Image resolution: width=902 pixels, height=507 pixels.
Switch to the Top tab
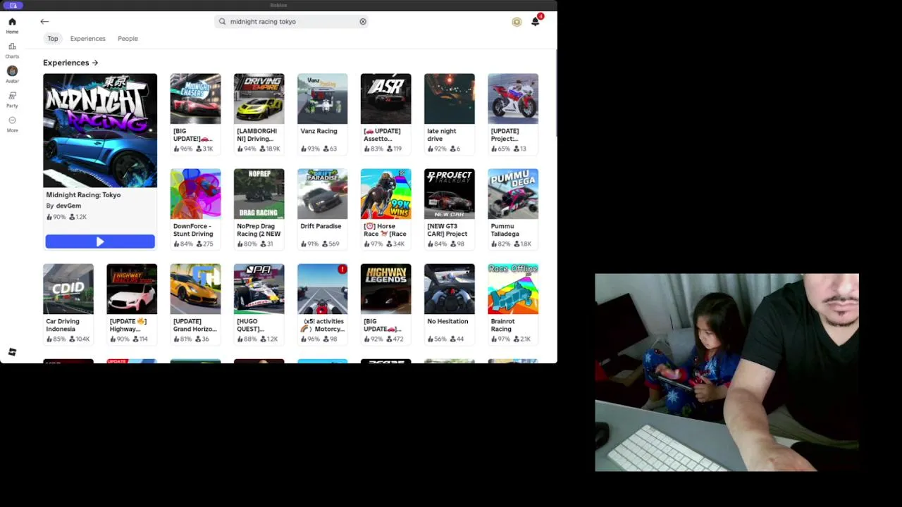click(x=53, y=39)
